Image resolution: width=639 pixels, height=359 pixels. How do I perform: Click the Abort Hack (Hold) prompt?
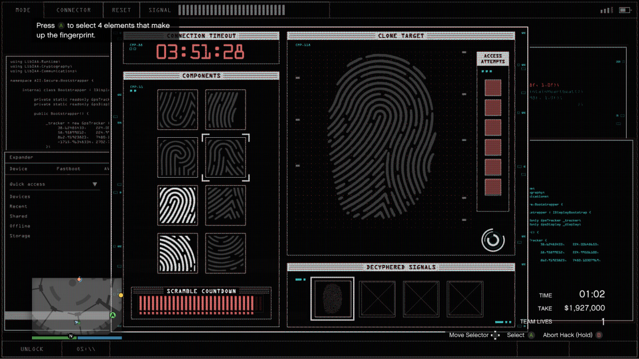tap(567, 335)
